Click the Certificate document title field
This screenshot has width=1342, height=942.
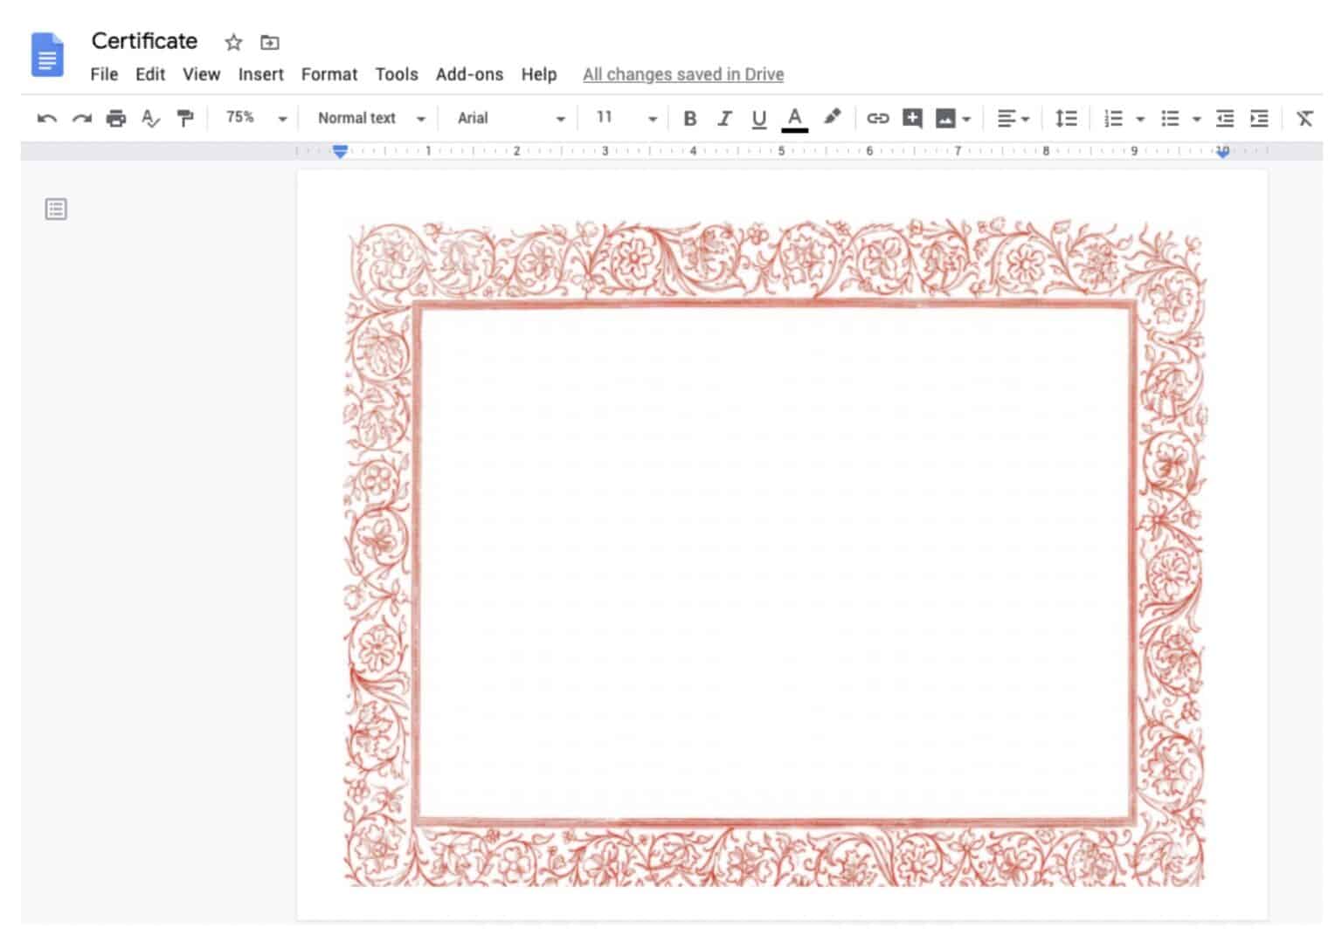(144, 41)
